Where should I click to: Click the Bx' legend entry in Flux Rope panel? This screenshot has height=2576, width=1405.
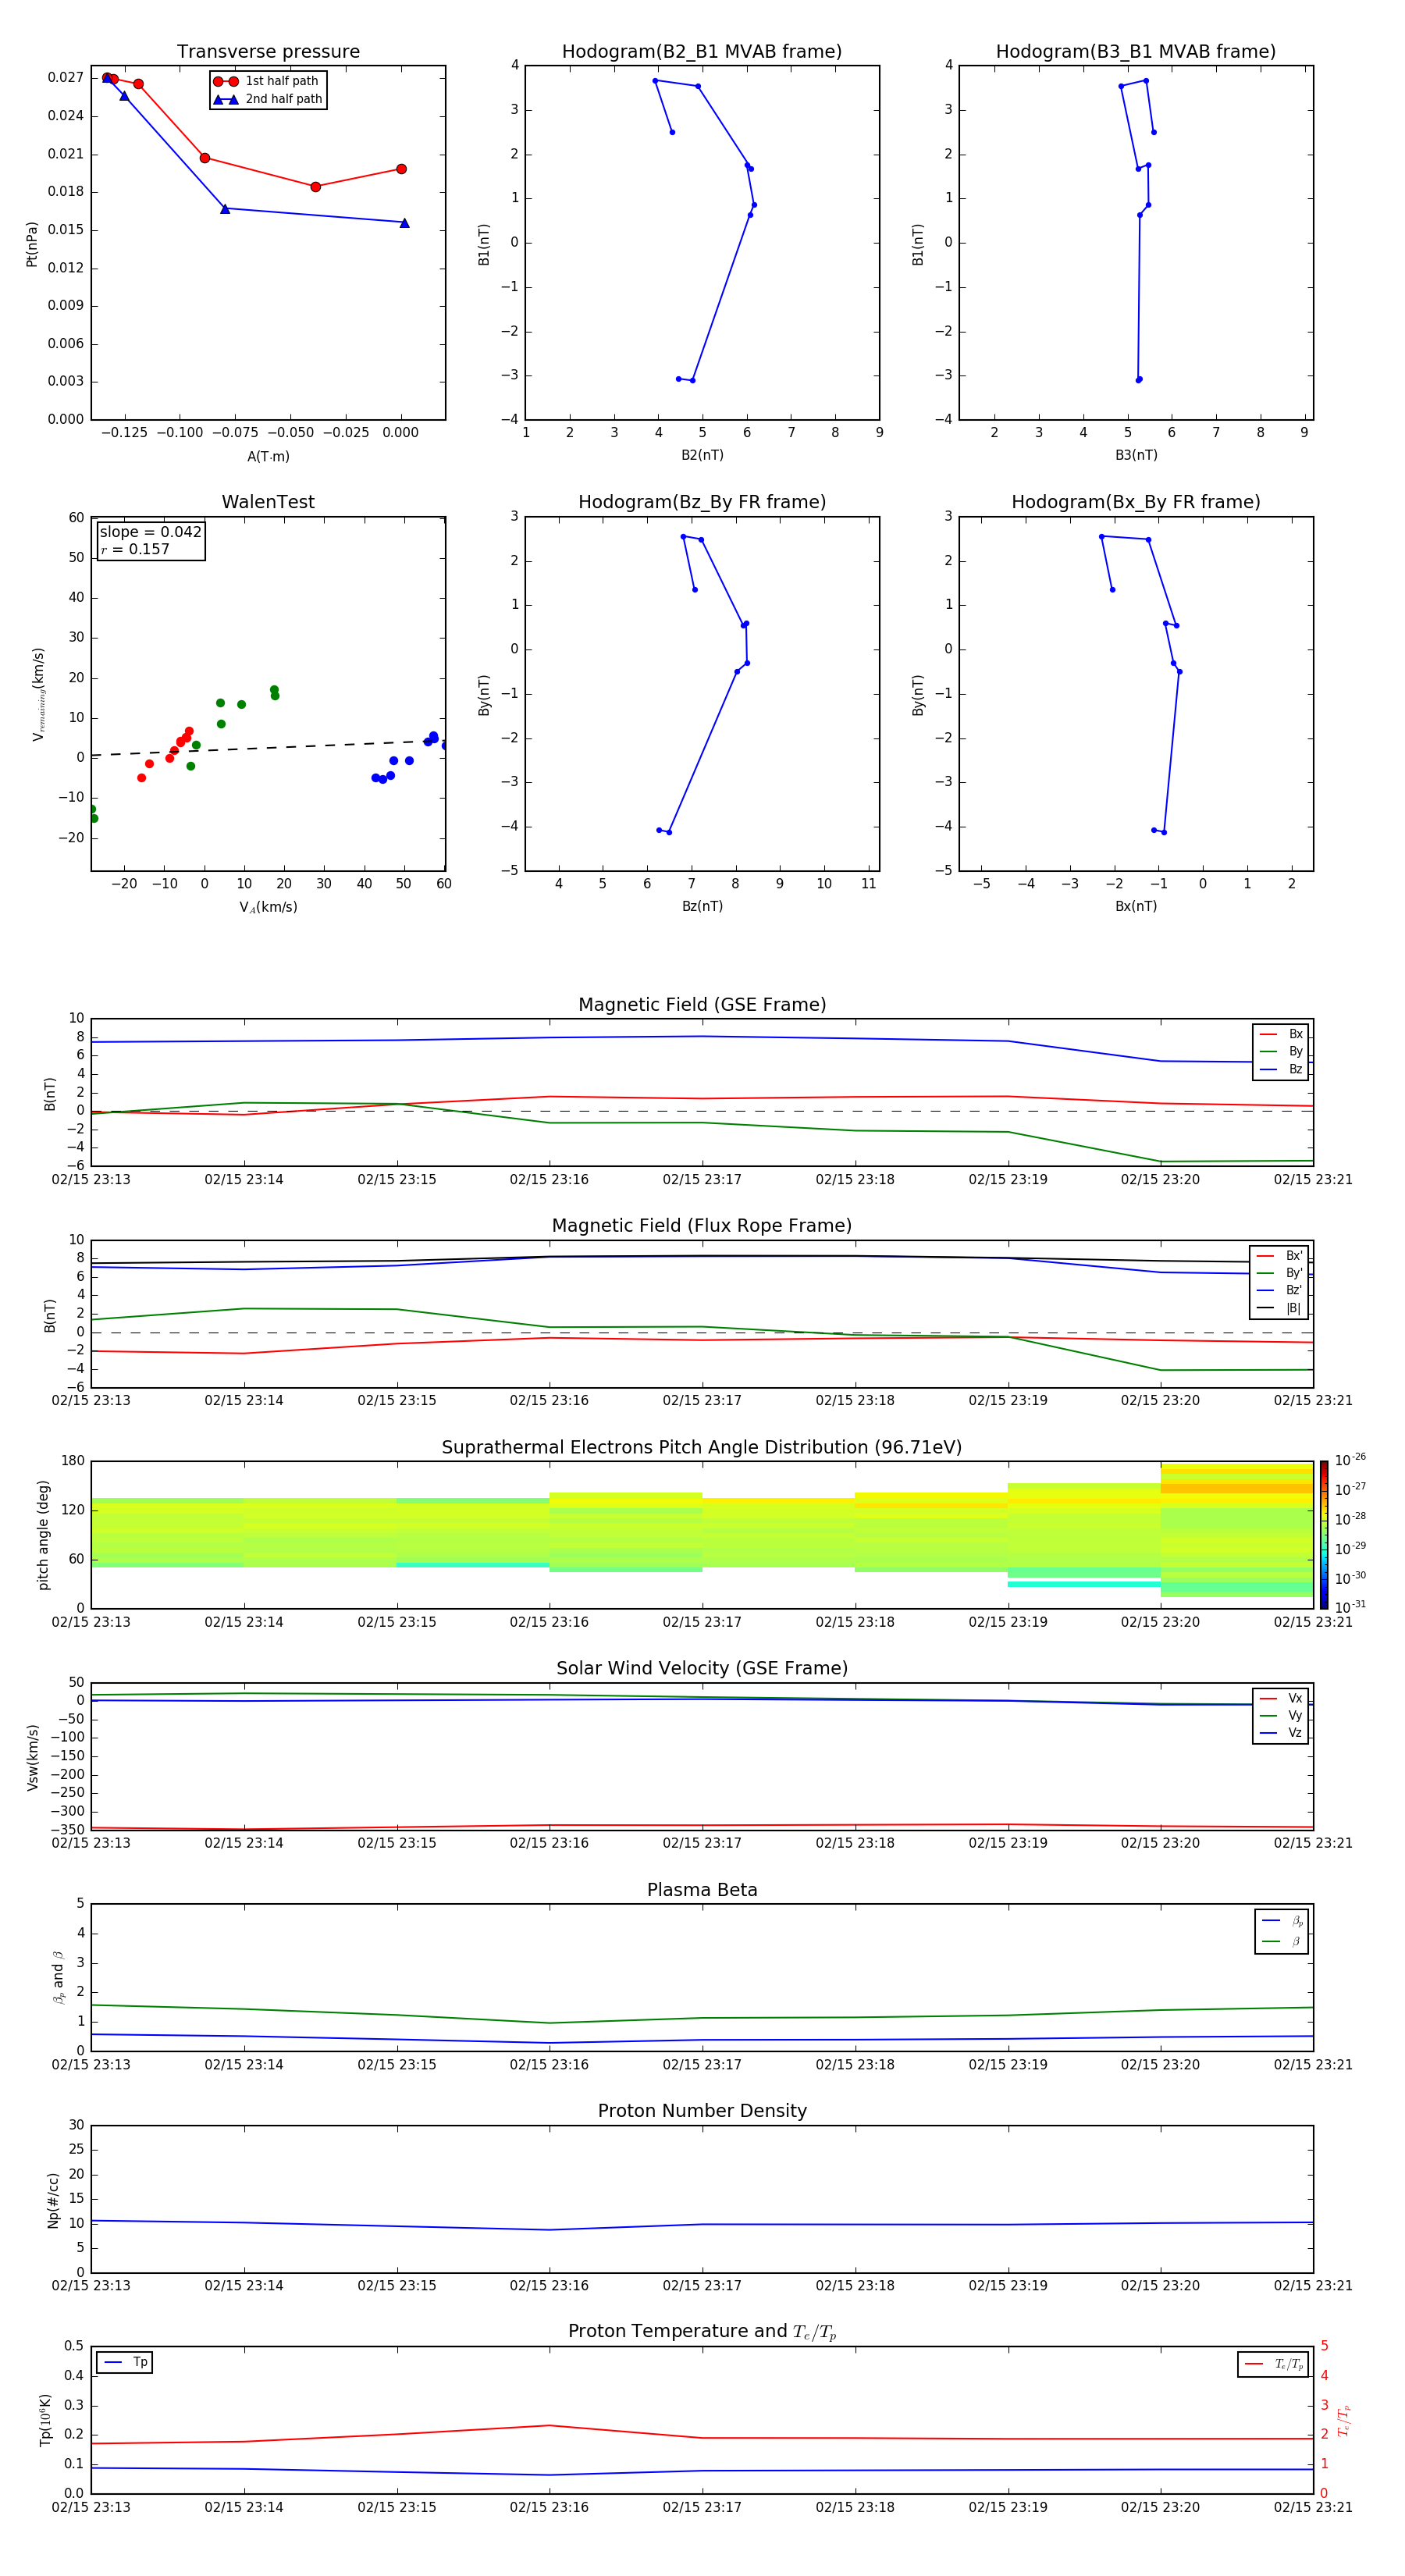pyautogui.click(x=1280, y=1256)
